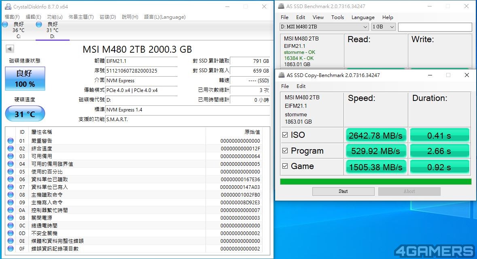Image resolution: width=477 pixels, height=259 pixels.
Task: Toggle the Program copy test checkbox
Action: (x=285, y=150)
